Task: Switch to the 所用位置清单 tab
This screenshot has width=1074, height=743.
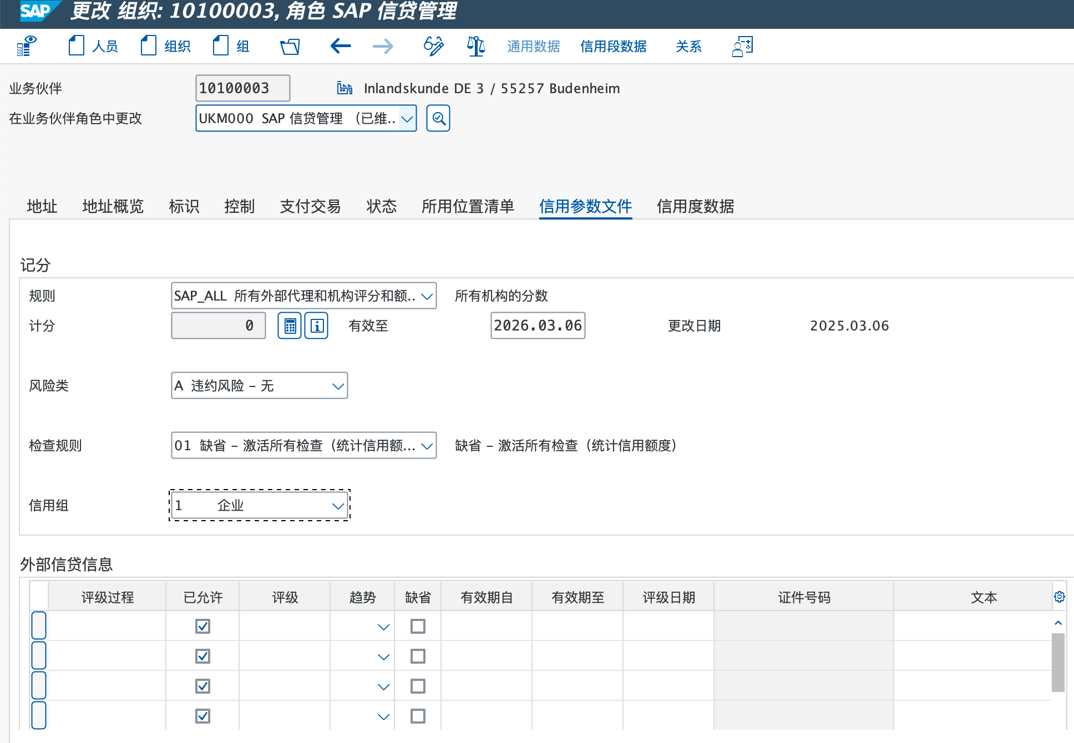Action: click(x=468, y=206)
